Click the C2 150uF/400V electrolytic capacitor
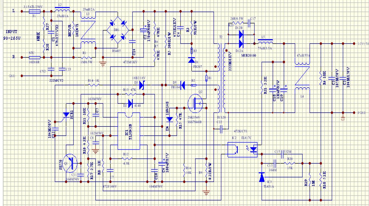The width and height of the screenshot is (369, 206). (x=143, y=30)
